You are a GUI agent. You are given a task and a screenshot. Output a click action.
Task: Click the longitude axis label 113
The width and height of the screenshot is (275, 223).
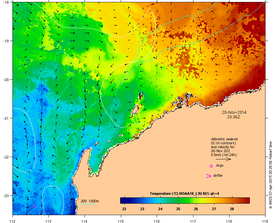pos(48,221)
